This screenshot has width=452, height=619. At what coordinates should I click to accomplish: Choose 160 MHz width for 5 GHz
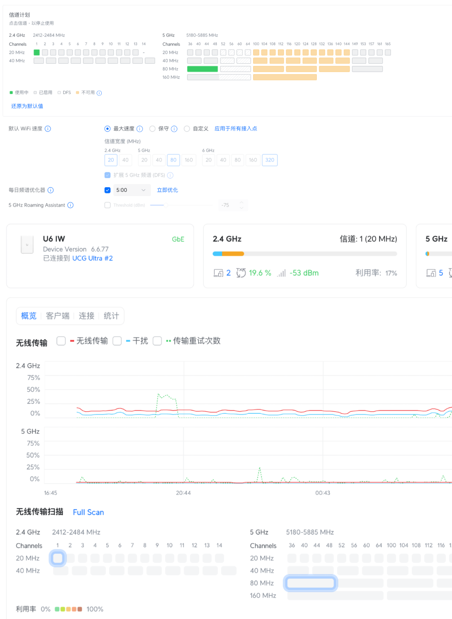189,160
